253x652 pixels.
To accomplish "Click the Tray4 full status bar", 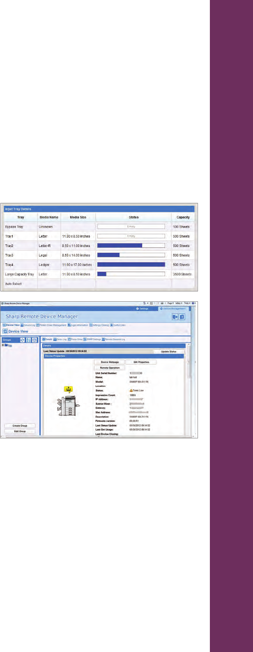I will (x=131, y=265).
